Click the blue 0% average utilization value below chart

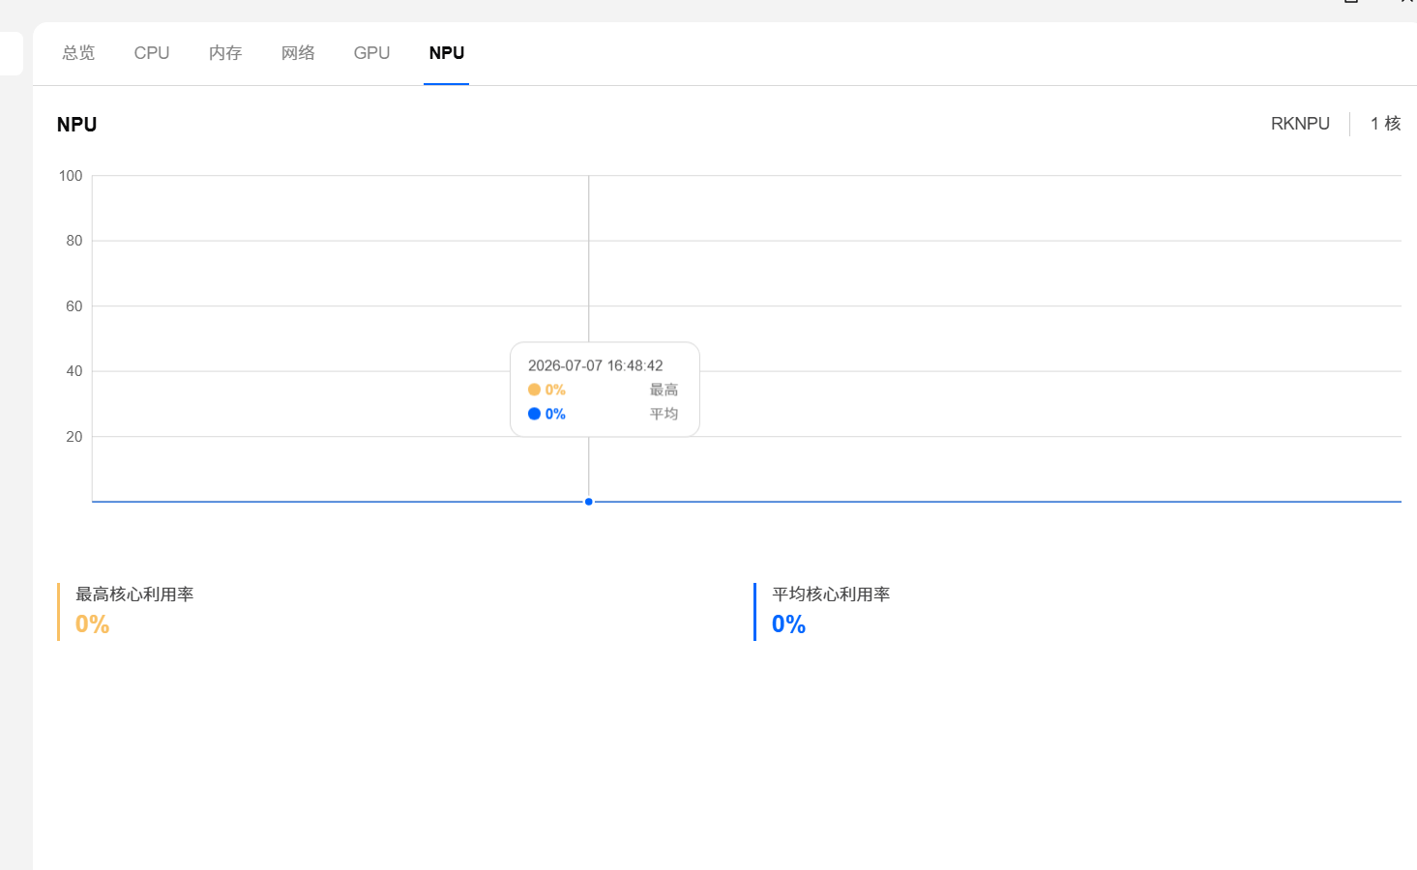(x=789, y=624)
